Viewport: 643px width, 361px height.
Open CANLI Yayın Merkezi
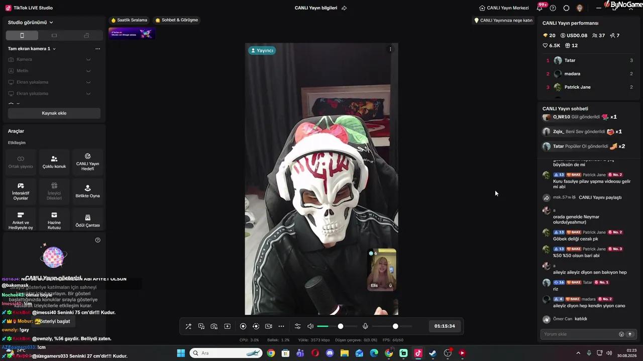[x=504, y=8]
